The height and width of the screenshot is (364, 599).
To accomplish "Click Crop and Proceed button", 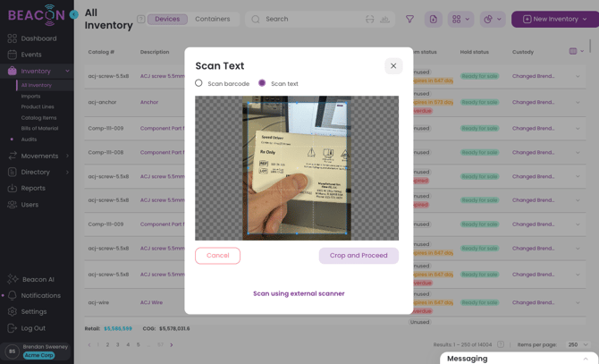I will [x=359, y=256].
